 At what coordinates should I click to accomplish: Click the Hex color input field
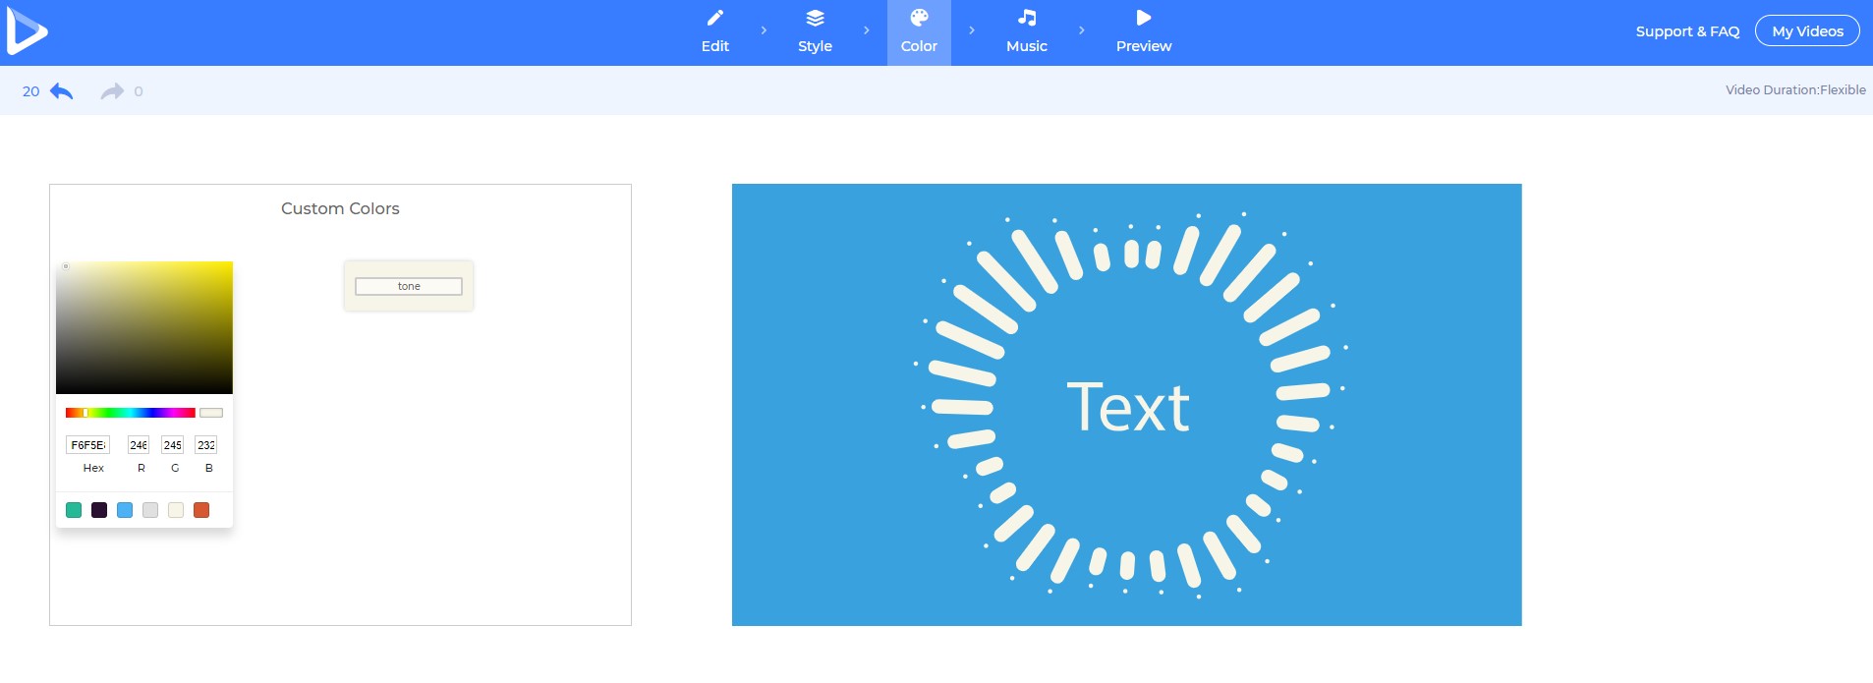tap(87, 445)
